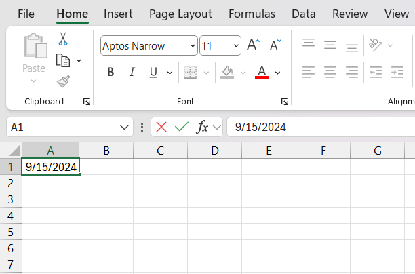
Task: Open the View tab
Action: [x=397, y=14]
